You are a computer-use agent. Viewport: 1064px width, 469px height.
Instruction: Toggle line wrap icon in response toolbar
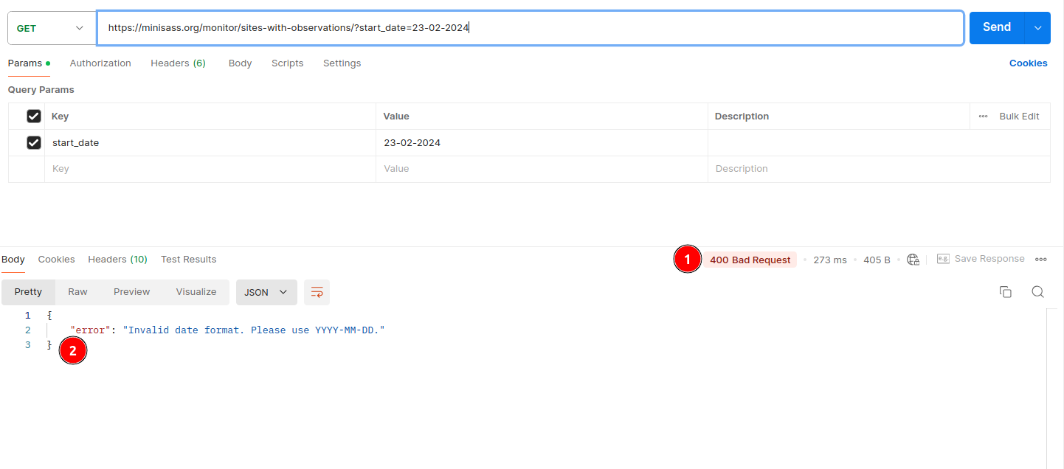[x=317, y=292]
